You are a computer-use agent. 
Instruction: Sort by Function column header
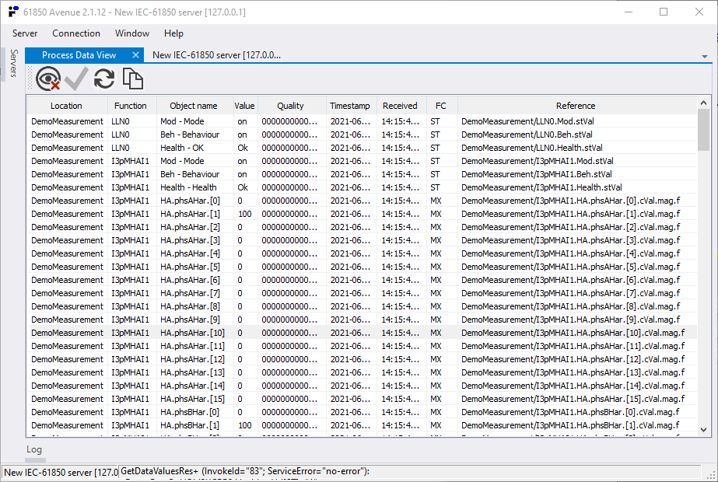[x=131, y=106]
